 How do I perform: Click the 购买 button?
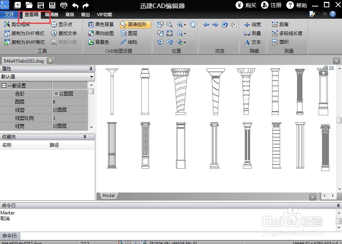coord(246,5)
